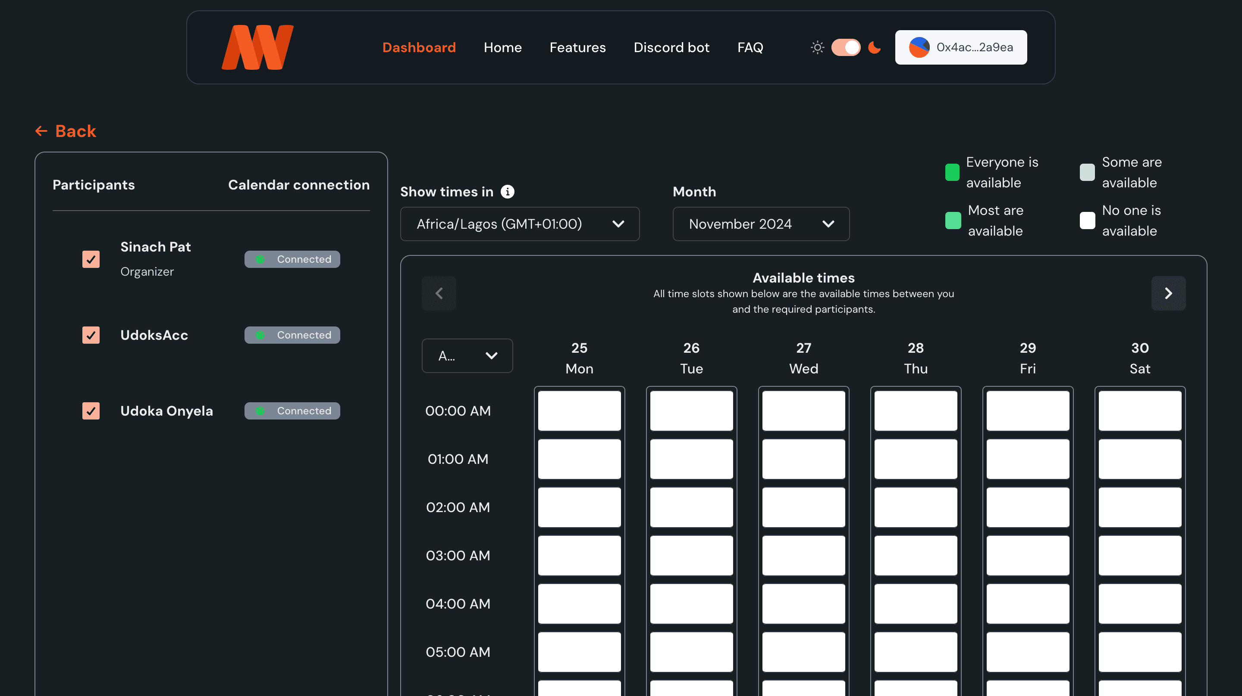Click the Udoka Onyela participant name
Image resolution: width=1242 pixels, height=696 pixels.
[x=166, y=411]
